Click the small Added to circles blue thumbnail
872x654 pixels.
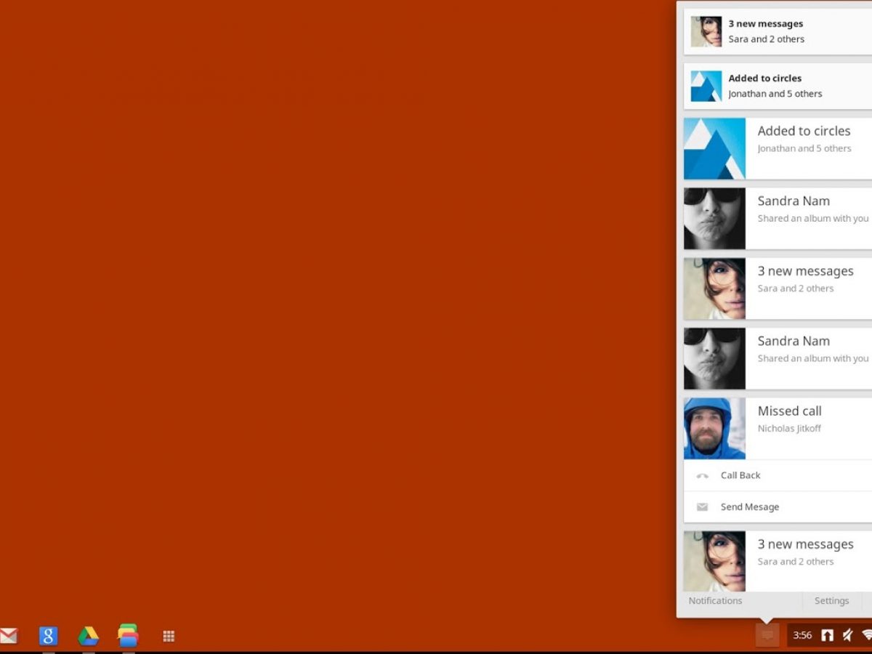pos(706,86)
